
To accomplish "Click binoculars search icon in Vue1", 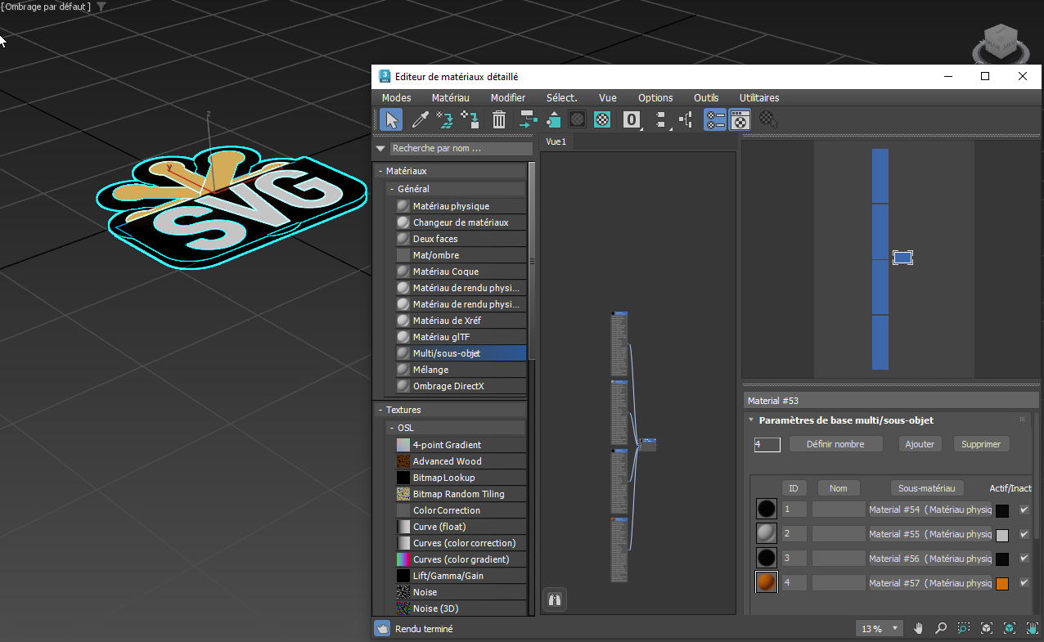I will click(x=554, y=599).
